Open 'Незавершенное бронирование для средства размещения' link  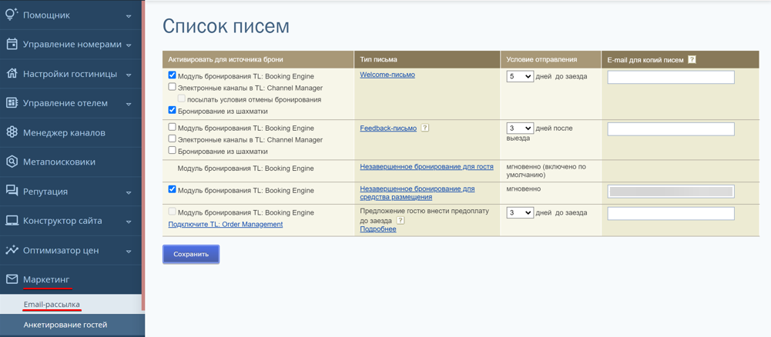417,192
